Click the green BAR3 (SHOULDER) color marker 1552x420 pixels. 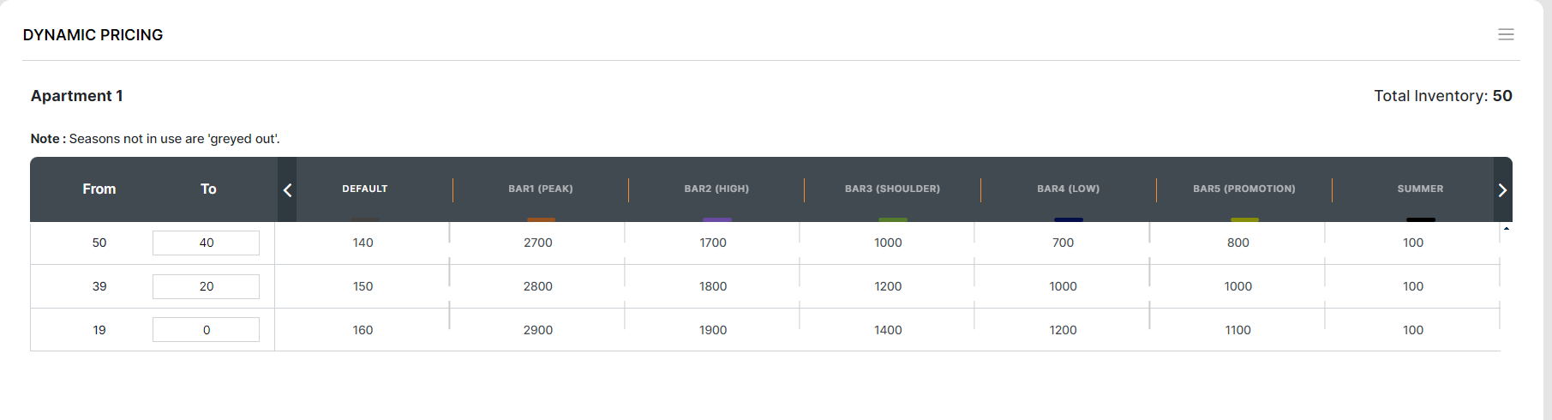(x=892, y=219)
